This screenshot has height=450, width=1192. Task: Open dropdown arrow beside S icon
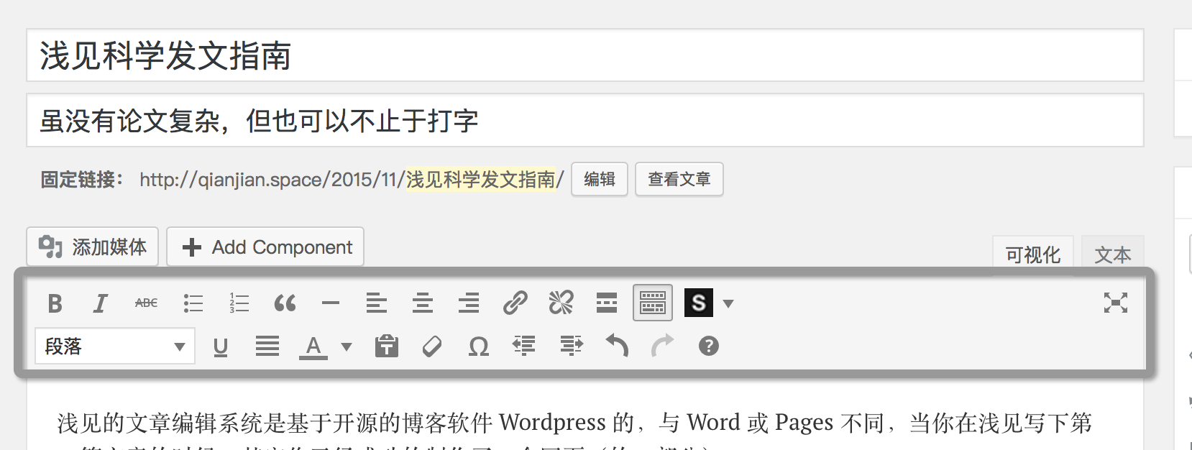728,303
